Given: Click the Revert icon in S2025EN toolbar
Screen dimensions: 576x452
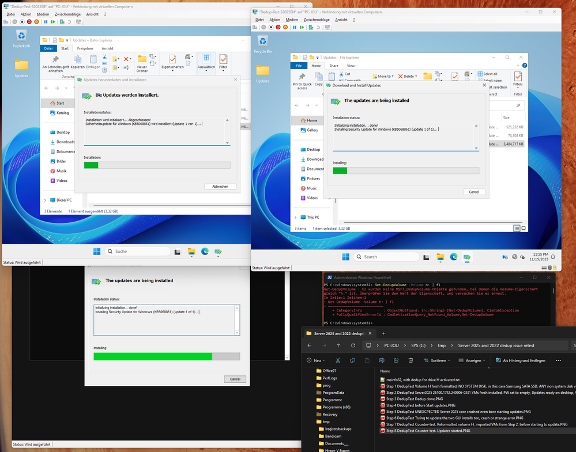Looking at the screenshot, I should coord(318,28).
